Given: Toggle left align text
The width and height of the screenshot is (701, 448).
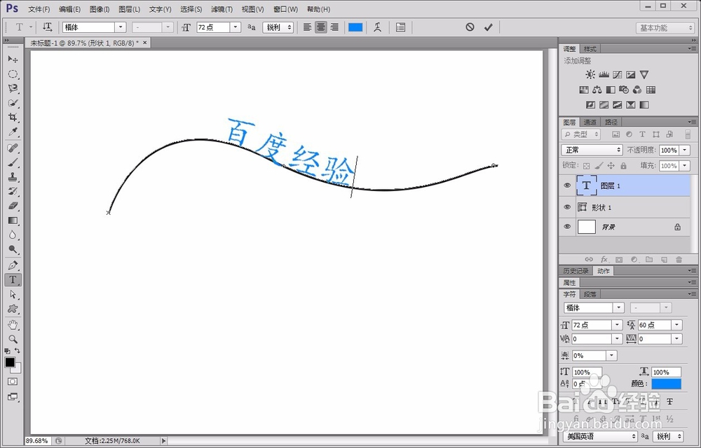Looking at the screenshot, I should [x=307, y=27].
